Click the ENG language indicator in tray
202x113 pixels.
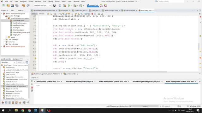[183, 110]
